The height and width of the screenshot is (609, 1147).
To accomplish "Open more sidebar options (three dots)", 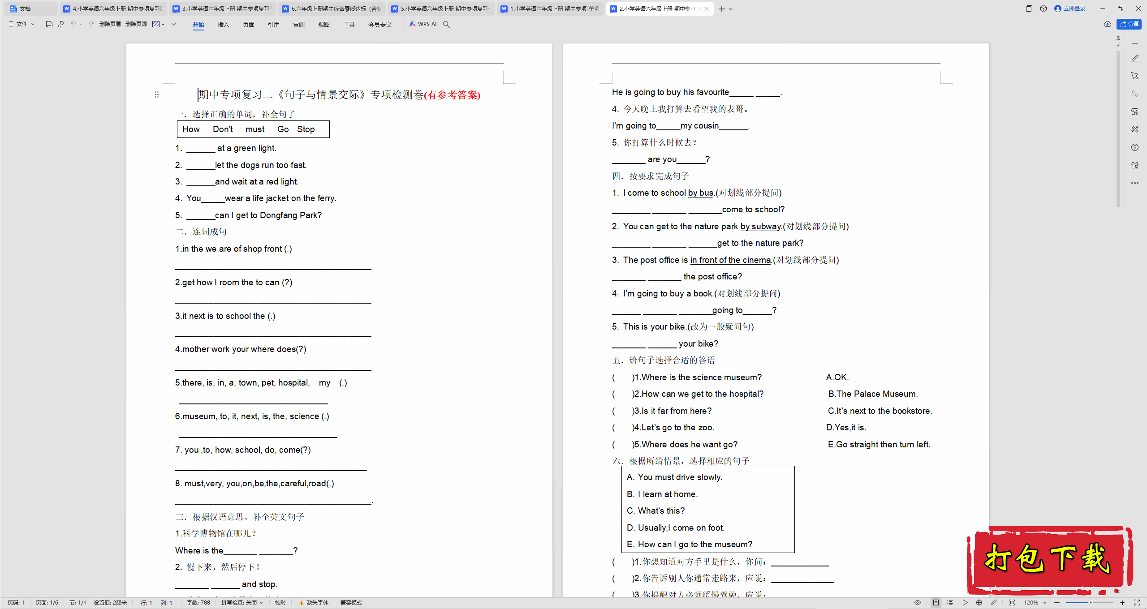I will pos(1135,183).
